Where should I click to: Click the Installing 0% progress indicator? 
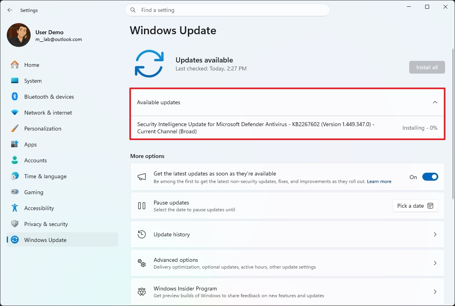click(420, 128)
